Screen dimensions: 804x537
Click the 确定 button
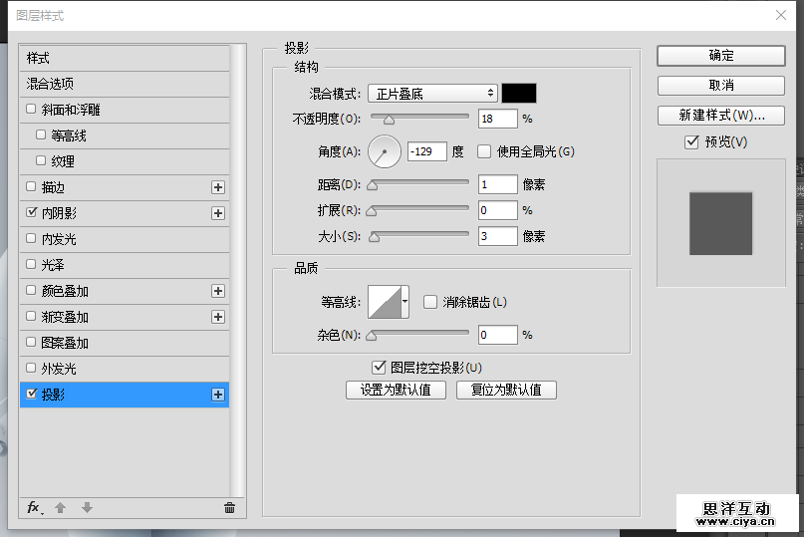[x=720, y=56]
